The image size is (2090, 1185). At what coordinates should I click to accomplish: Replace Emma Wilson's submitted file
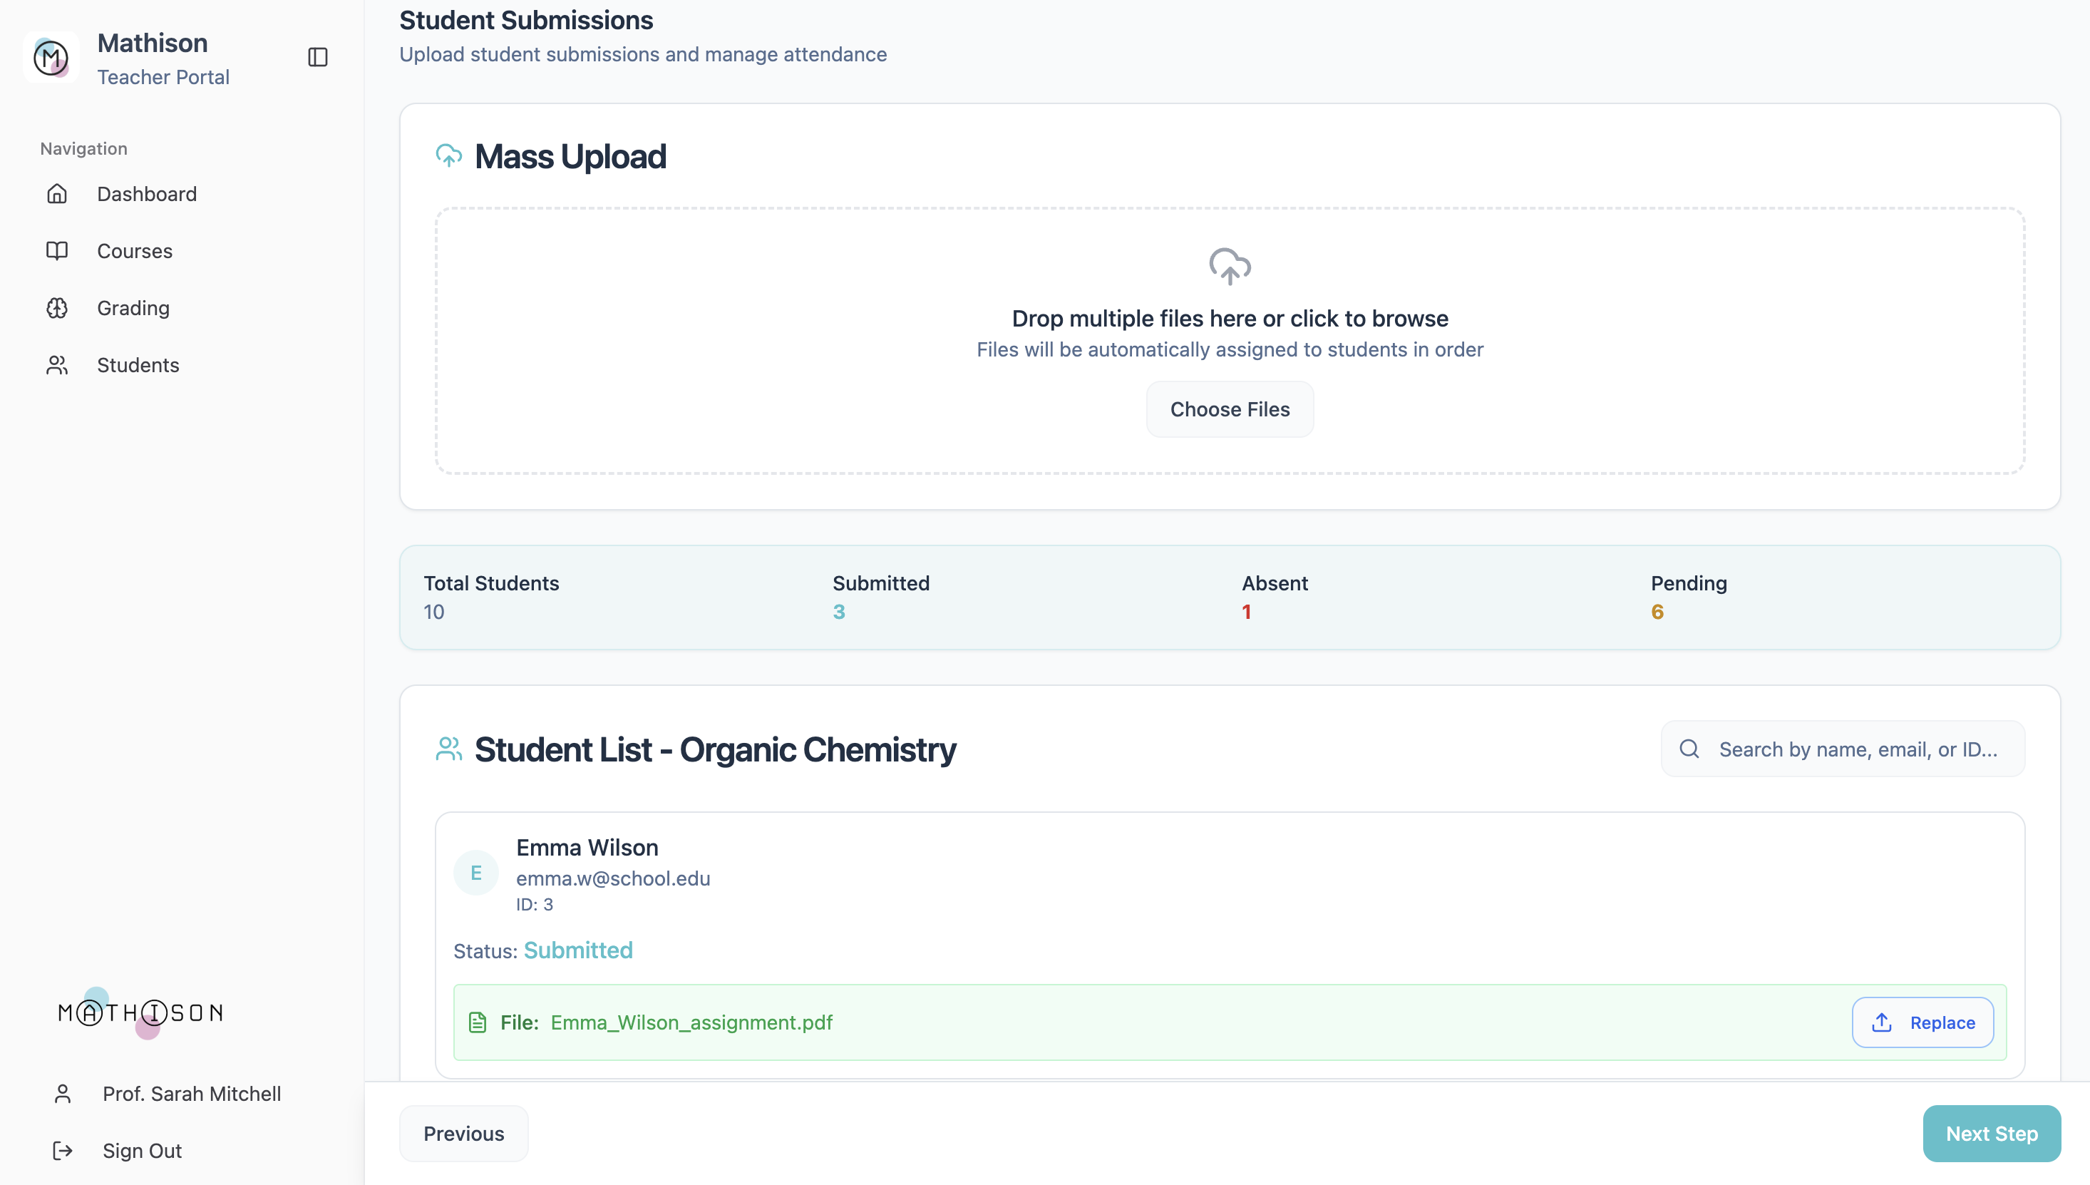tap(1922, 1022)
